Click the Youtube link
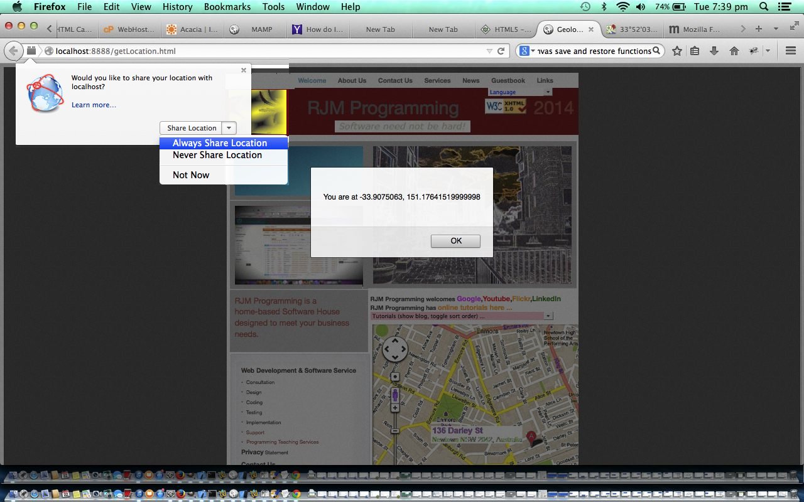 coord(497,299)
